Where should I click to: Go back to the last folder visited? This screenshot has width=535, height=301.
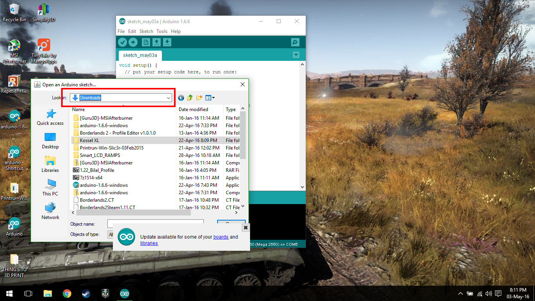point(181,98)
